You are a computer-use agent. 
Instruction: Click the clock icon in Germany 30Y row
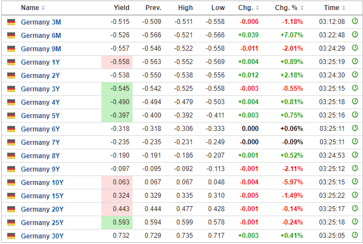pos(355,236)
